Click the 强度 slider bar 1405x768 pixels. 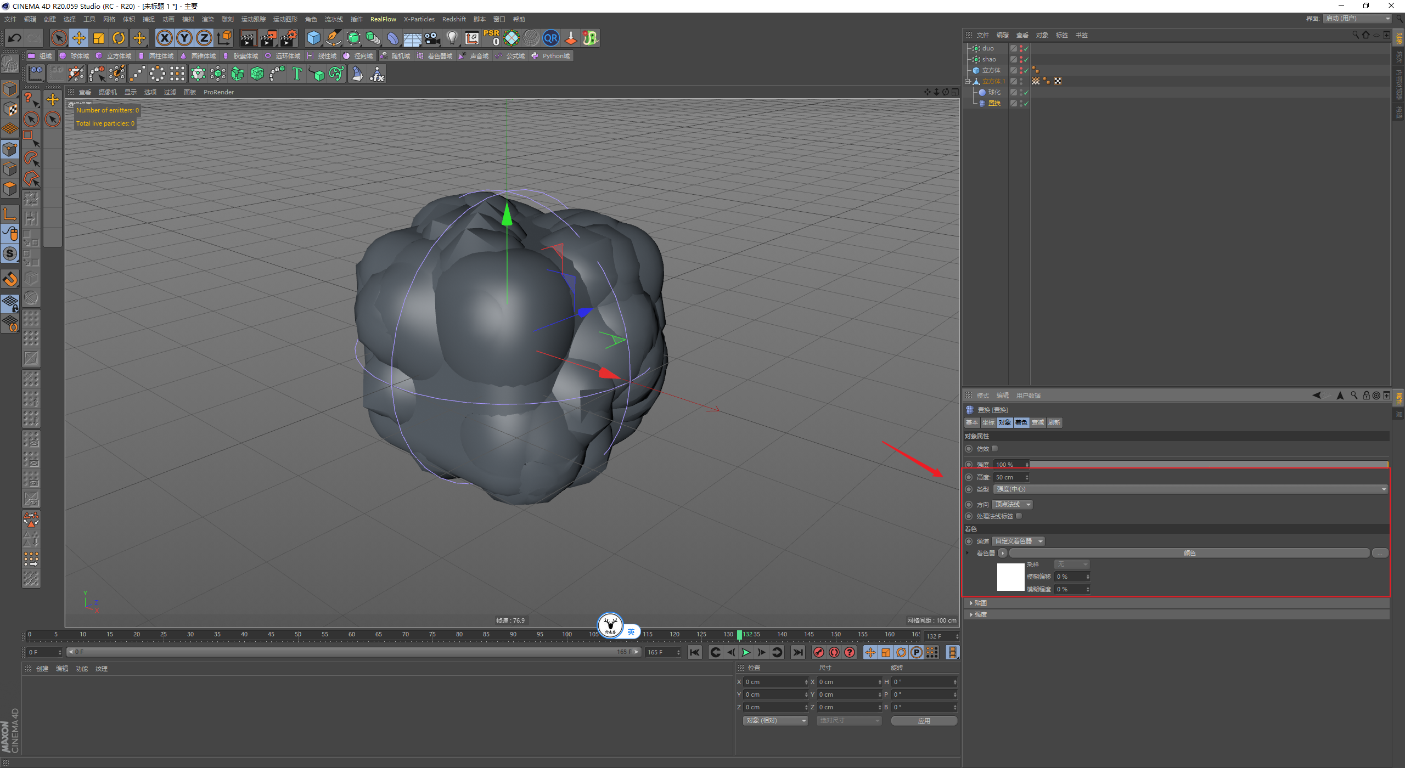(x=1210, y=465)
